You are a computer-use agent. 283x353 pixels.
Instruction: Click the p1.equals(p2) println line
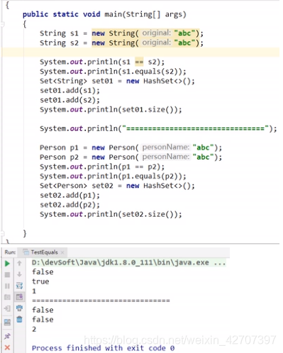[x=113, y=176]
